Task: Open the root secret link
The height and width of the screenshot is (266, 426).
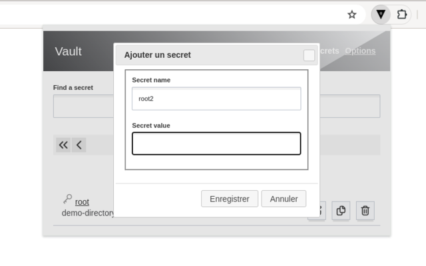Action: tap(82, 202)
